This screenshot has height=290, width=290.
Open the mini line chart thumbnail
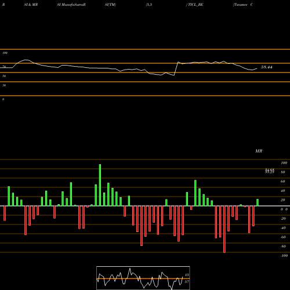(143, 278)
